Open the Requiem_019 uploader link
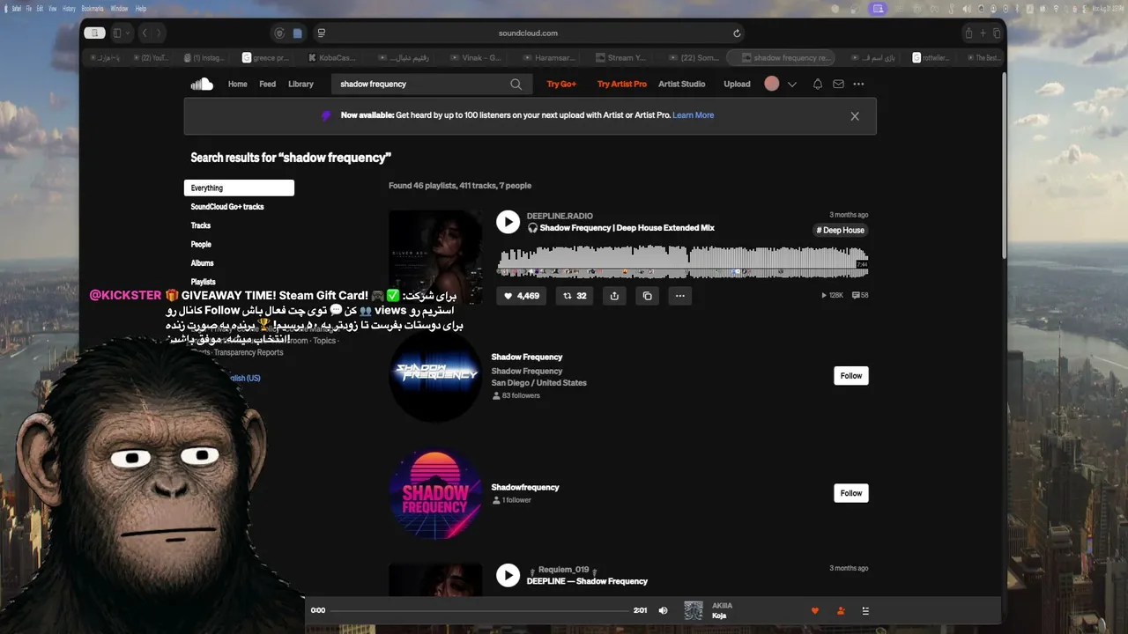The image size is (1128, 634). 564,570
